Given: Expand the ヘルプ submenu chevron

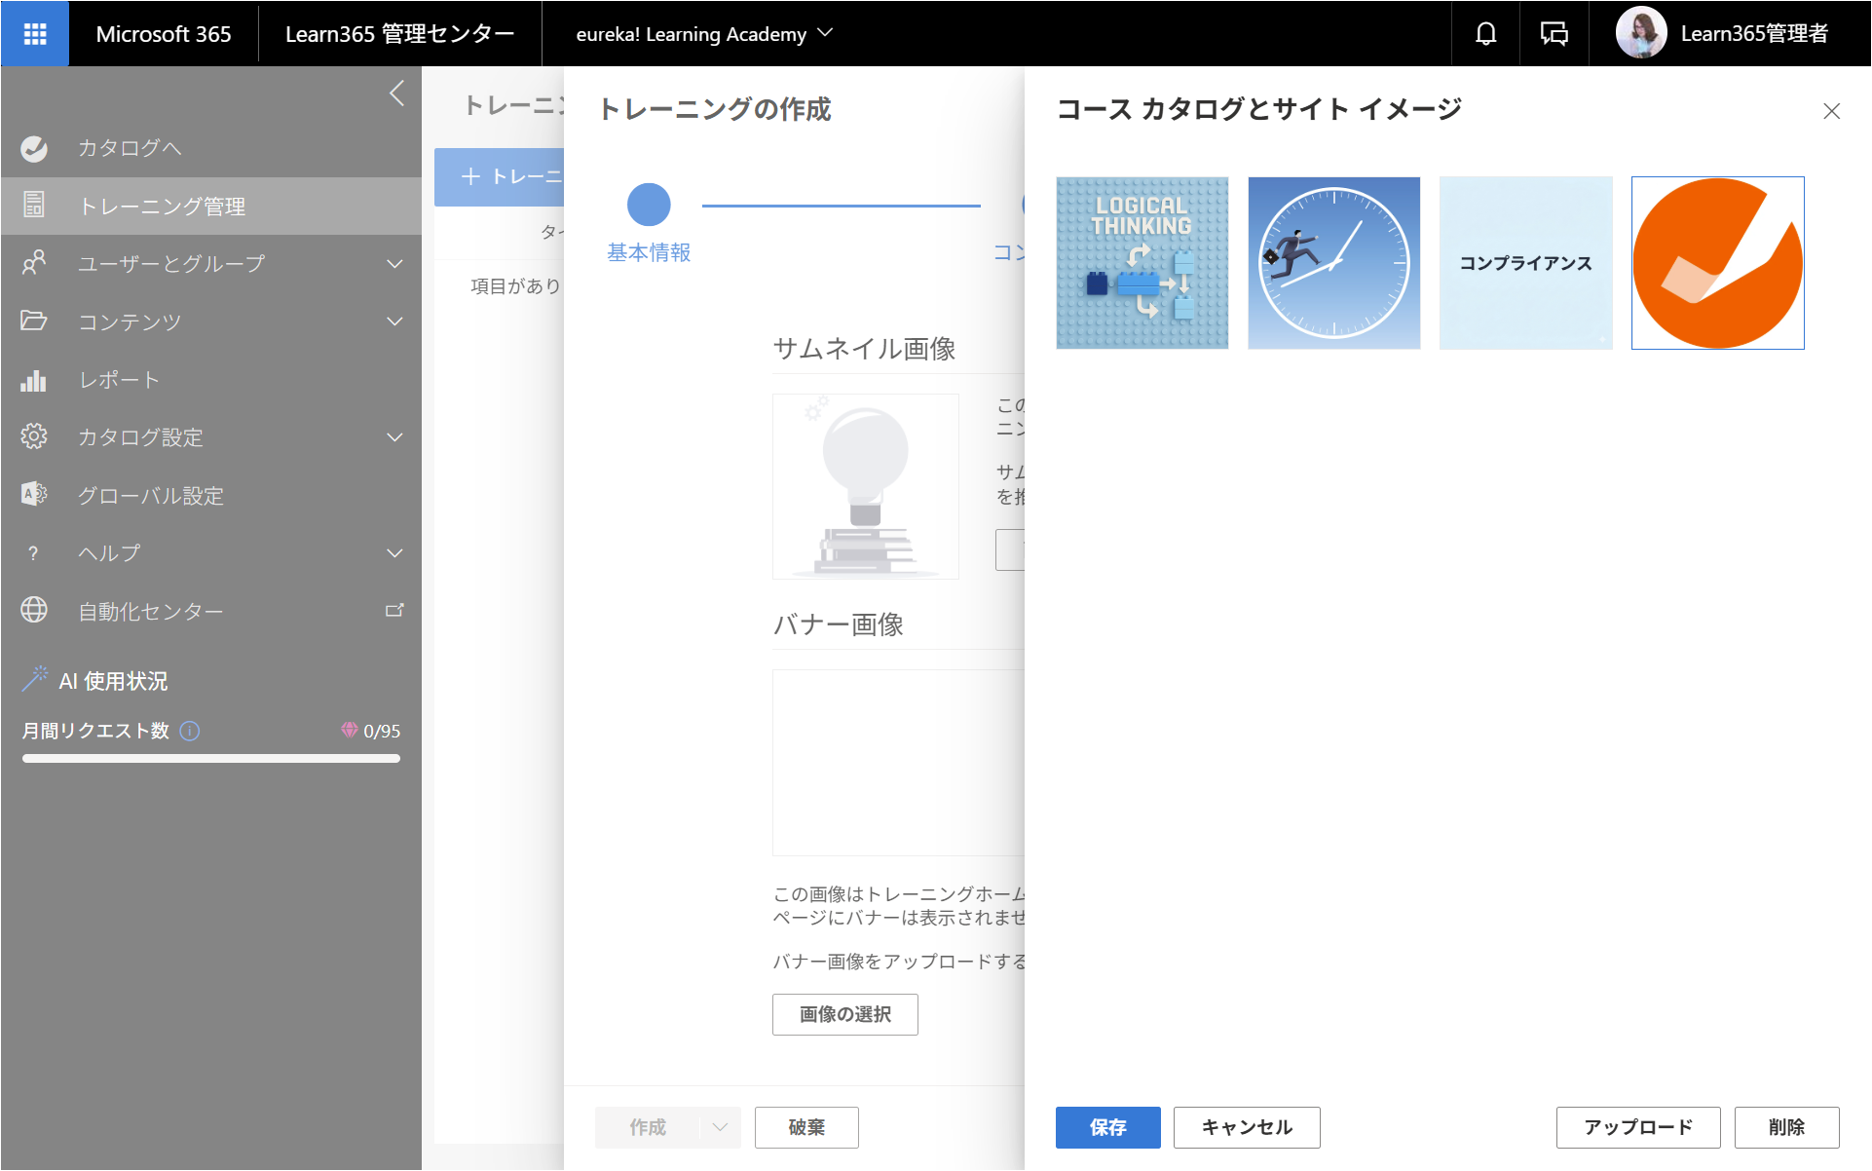Looking at the screenshot, I should (394, 553).
